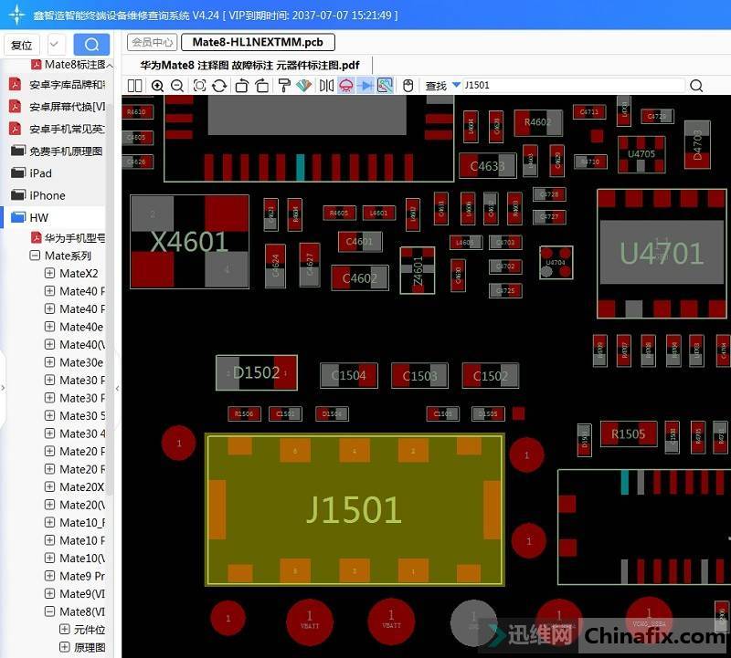
Task: Click the mouse mode icon
Action: tap(408, 86)
